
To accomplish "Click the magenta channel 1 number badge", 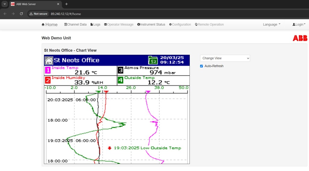I will click(48, 70).
